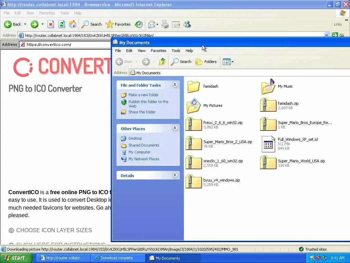This screenshot has width=350, height=263.
Task: Open Shared Documents link
Action: [x=144, y=145]
